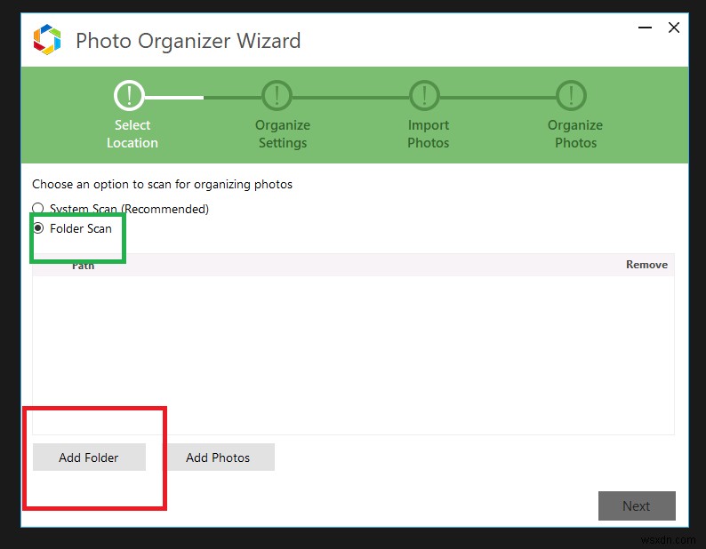Open the Organize Settings step label
The image size is (706, 549).
tap(283, 133)
